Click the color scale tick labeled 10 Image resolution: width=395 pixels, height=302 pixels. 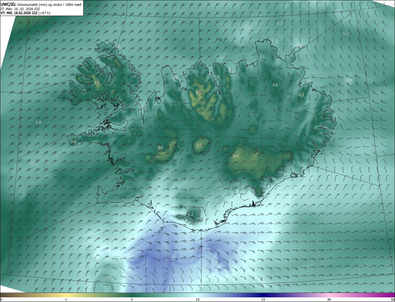click(197, 300)
